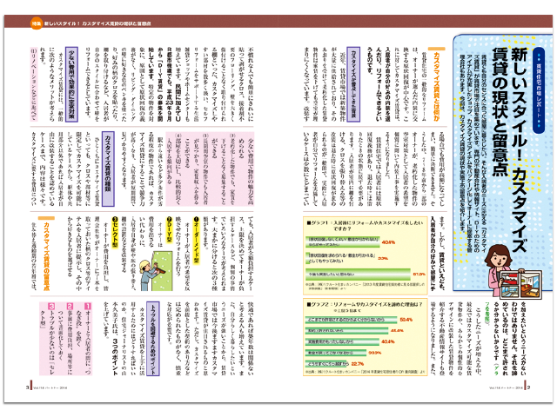This screenshot has height=417, width=557.
Task: Click the 50.4% bar in グラフ2
Action: click(x=352, y=320)
